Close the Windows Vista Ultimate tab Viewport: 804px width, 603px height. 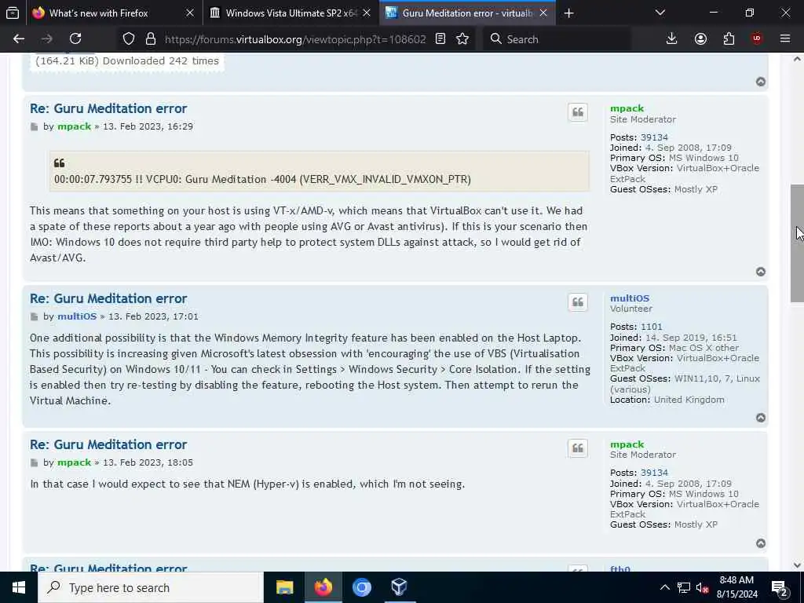[x=367, y=13]
